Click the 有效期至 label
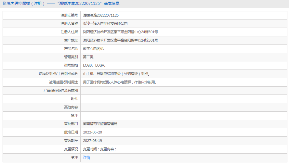 (71, 141)
